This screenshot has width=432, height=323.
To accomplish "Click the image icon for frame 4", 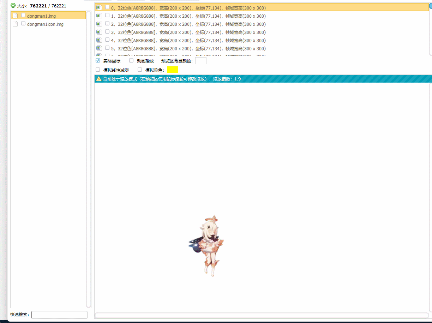I will 99,40.
